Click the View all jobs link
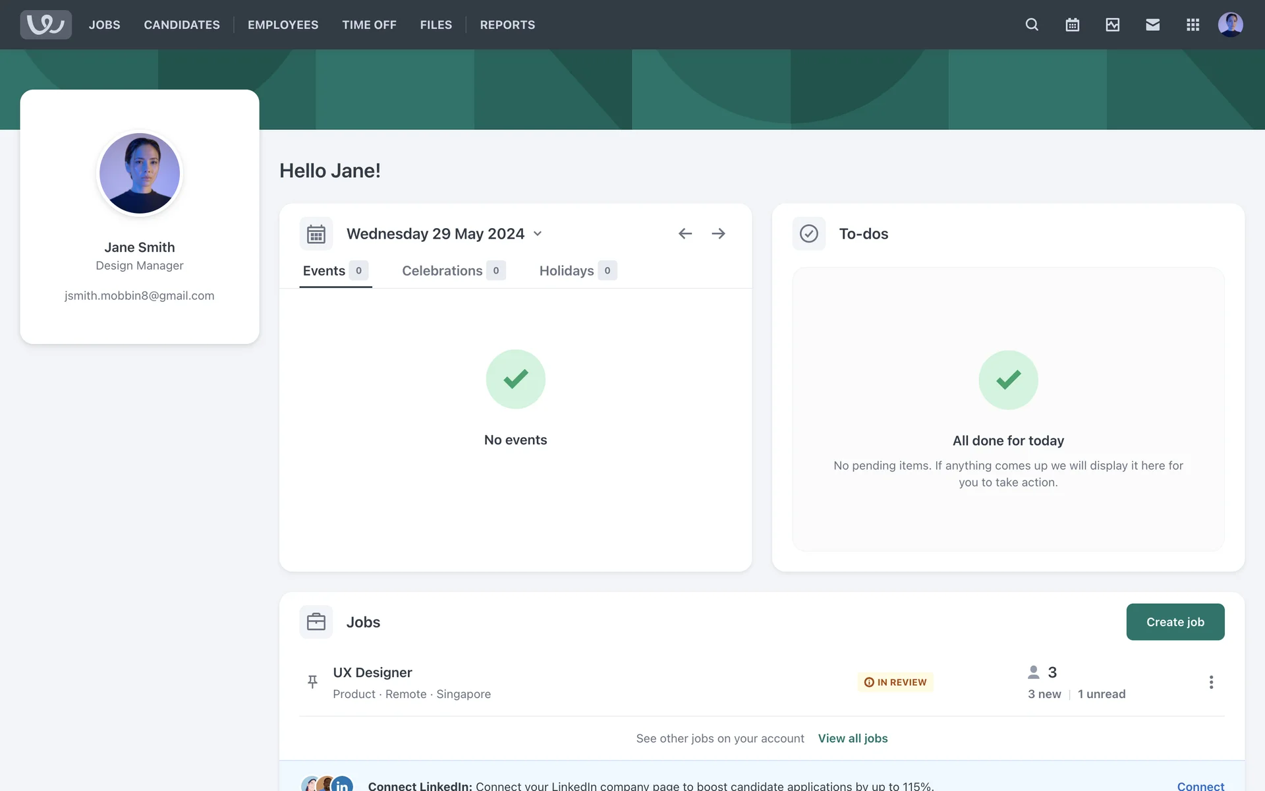This screenshot has width=1265, height=791. coord(853,738)
